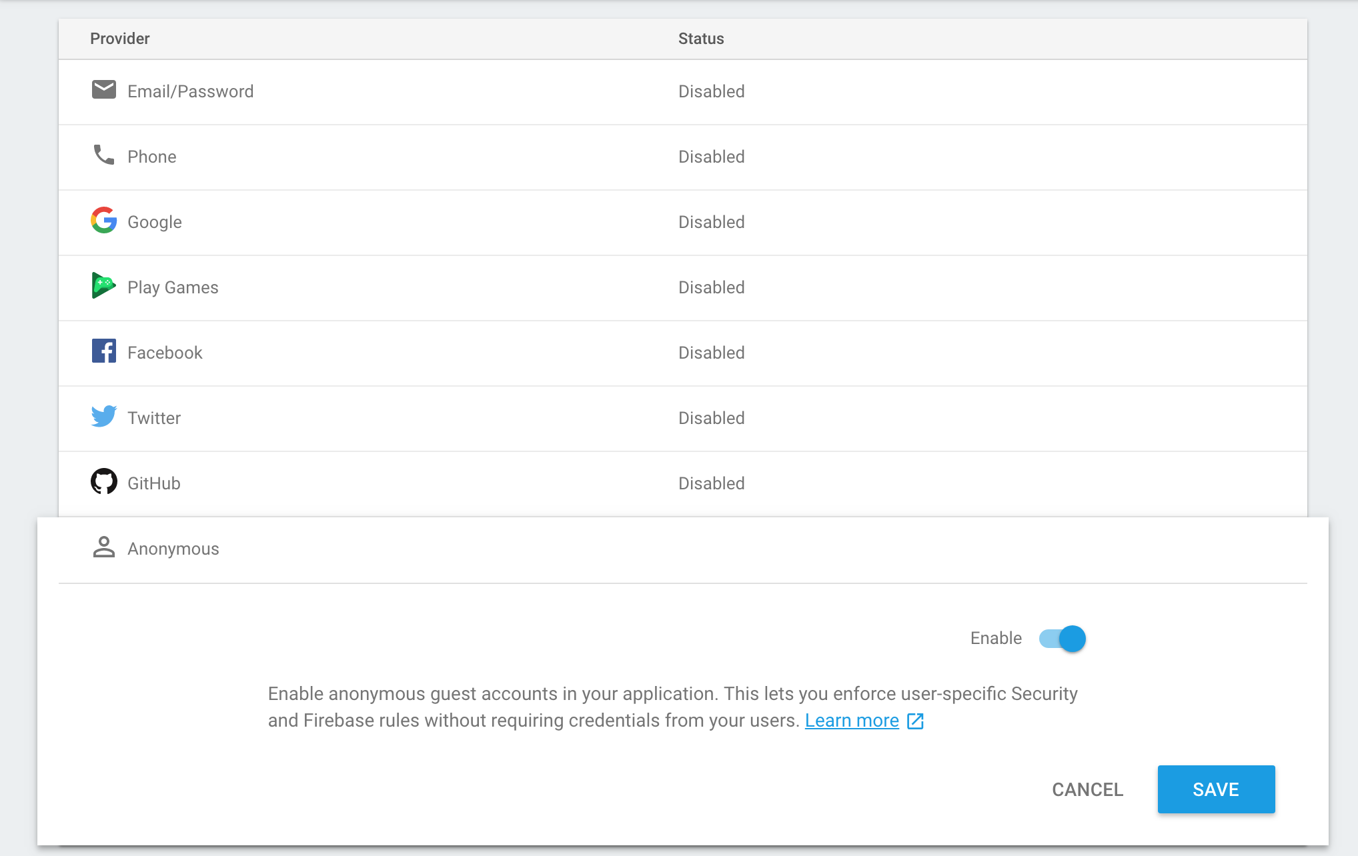
Task: Click the external link icon beside Learn more
Action: pyautogui.click(x=915, y=721)
